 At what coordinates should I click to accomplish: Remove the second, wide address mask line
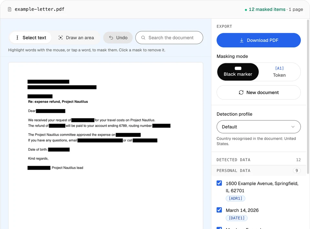[x=62, y=87]
